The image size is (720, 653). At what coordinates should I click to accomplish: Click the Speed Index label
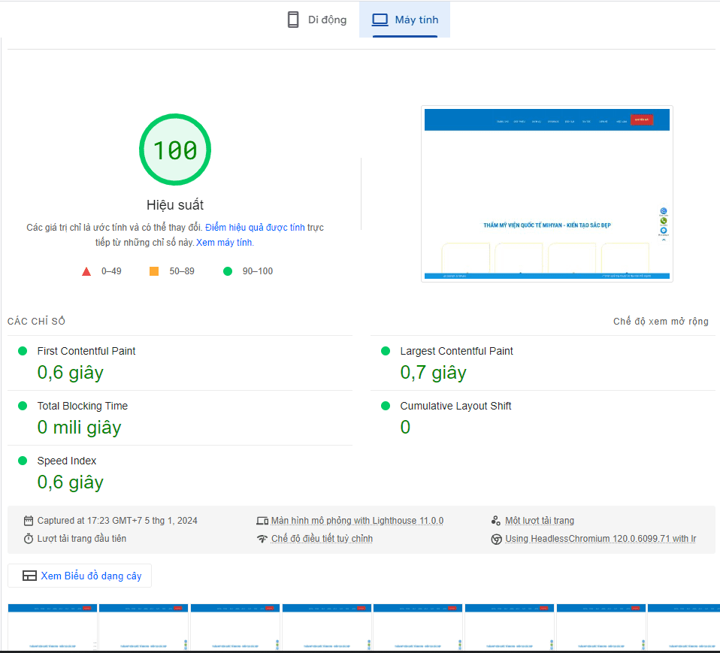pos(67,461)
